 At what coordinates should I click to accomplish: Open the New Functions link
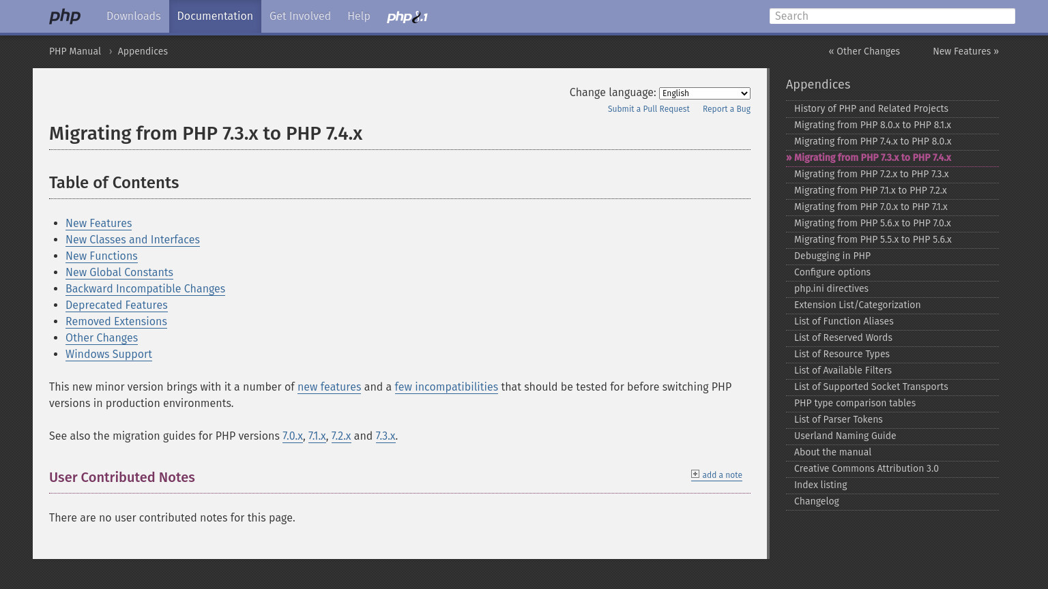pyautogui.click(x=102, y=256)
